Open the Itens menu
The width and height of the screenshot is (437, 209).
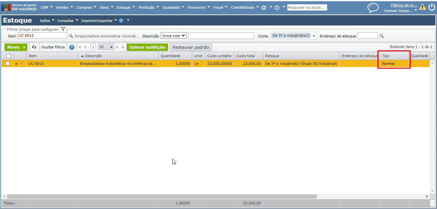coord(106,7)
